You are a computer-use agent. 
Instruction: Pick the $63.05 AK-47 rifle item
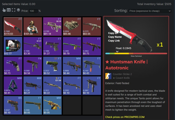point(92,26)
